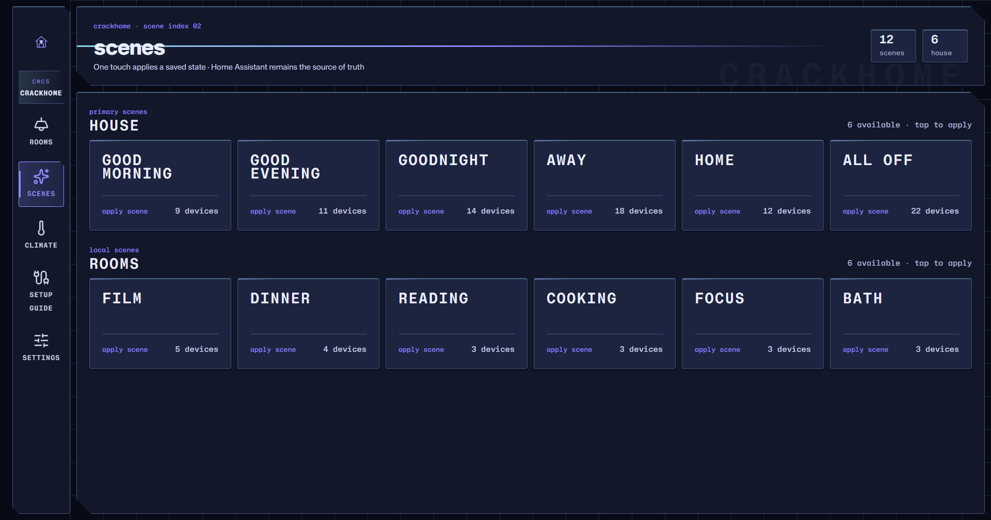
Task: Click '4 devices' on Dinner card
Action: click(x=345, y=349)
